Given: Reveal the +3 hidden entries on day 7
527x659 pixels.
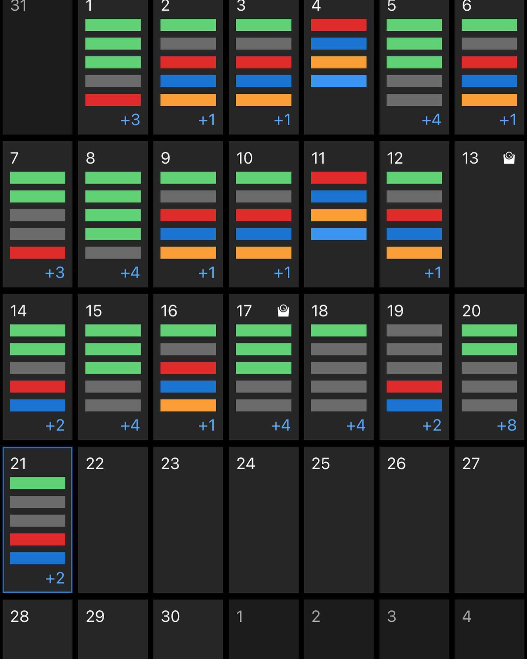Looking at the screenshot, I should pos(55,273).
